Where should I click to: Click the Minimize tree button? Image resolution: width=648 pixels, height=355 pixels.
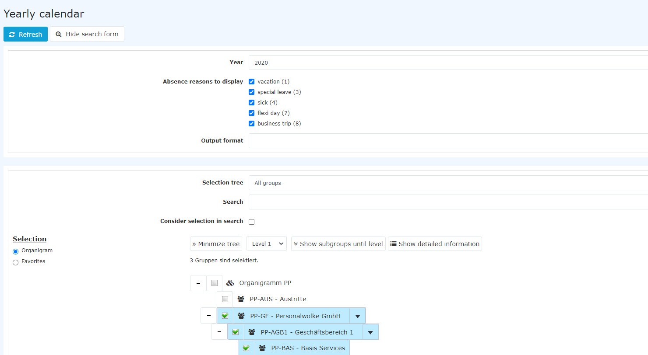[216, 244]
